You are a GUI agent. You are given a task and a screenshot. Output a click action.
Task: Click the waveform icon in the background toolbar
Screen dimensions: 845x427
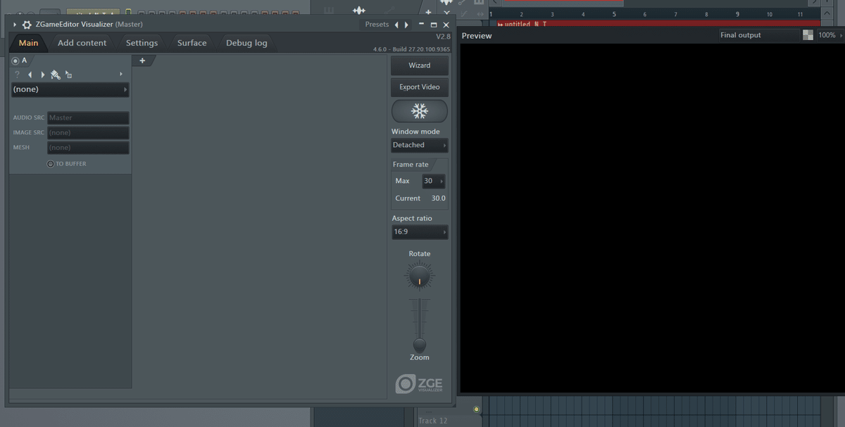click(x=359, y=10)
